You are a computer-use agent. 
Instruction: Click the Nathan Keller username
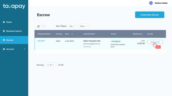pyautogui.click(x=161, y=3)
